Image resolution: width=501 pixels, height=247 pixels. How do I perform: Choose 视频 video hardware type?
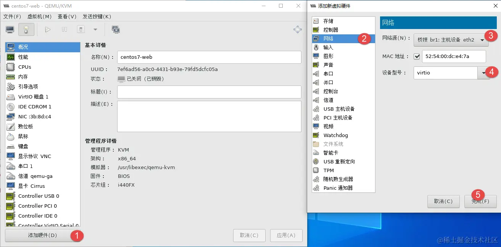pos(343,126)
